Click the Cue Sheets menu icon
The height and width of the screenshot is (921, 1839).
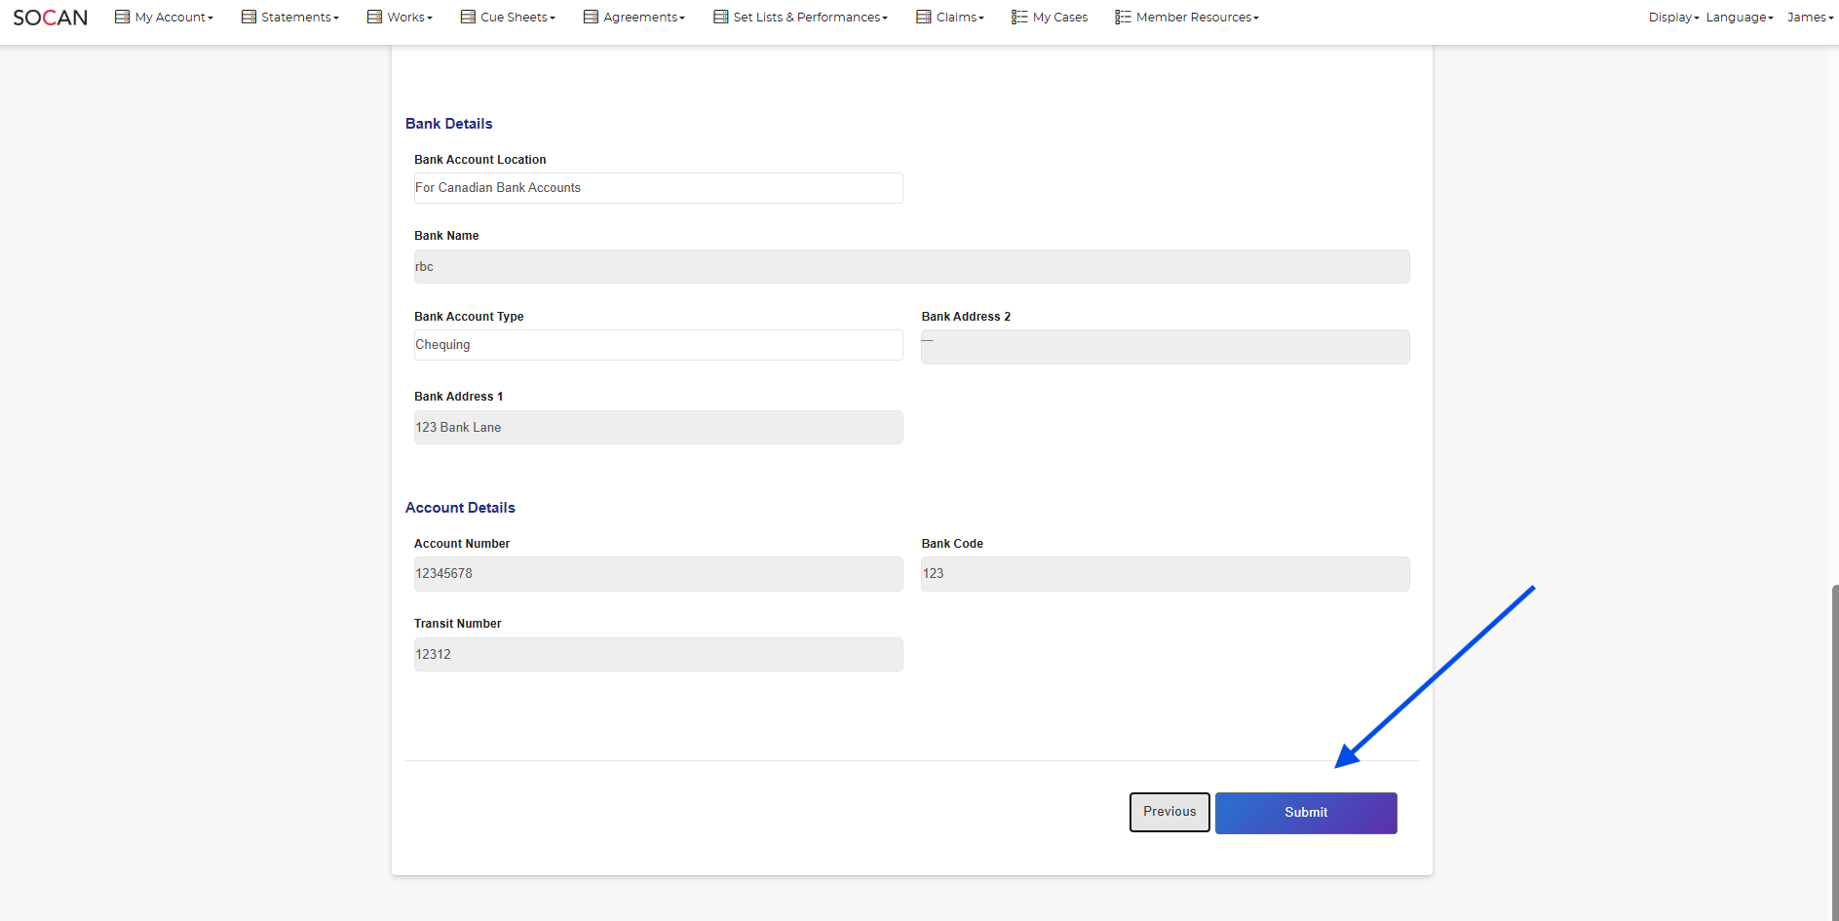pos(468,18)
